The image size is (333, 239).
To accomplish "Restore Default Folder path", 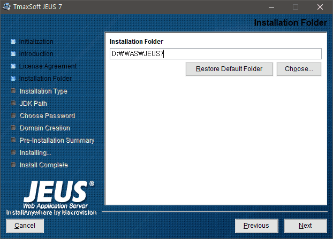I will pyautogui.click(x=229, y=69).
